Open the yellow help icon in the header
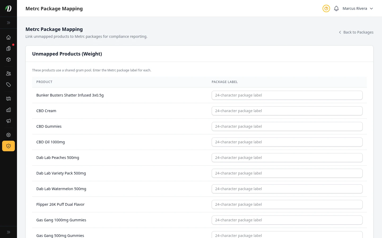The width and height of the screenshot is (382, 238). [326, 8]
